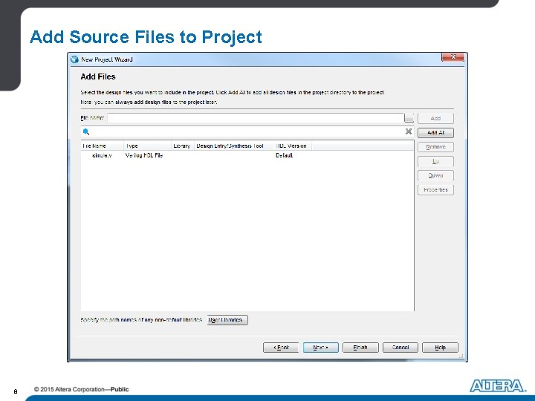This screenshot has height=401, width=535.
Task: Select the simple.v file row
Action: 247,155
